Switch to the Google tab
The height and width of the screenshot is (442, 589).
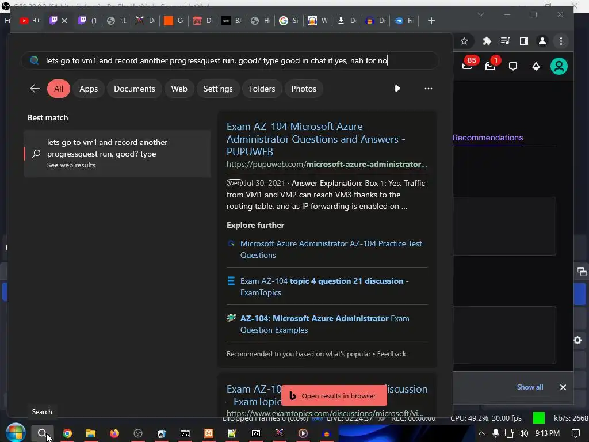coord(289,21)
